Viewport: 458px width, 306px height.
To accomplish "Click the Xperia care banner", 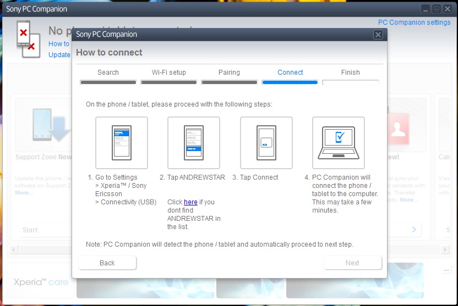I will [41, 282].
